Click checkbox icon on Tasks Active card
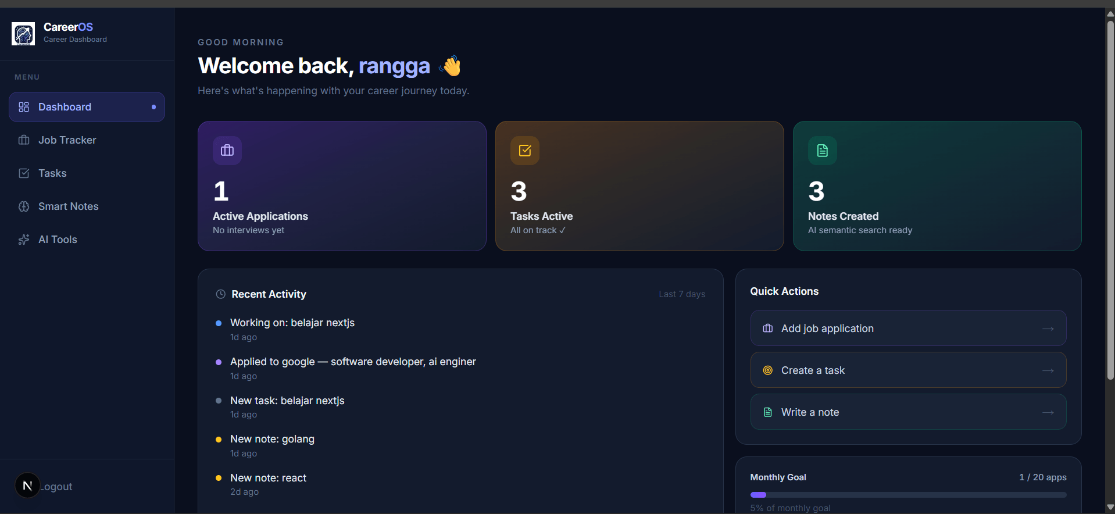The height and width of the screenshot is (514, 1115). [525, 151]
